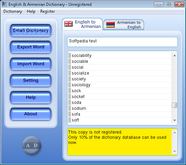
Task: Open the Dictionary menu
Action: coord(13,11)
